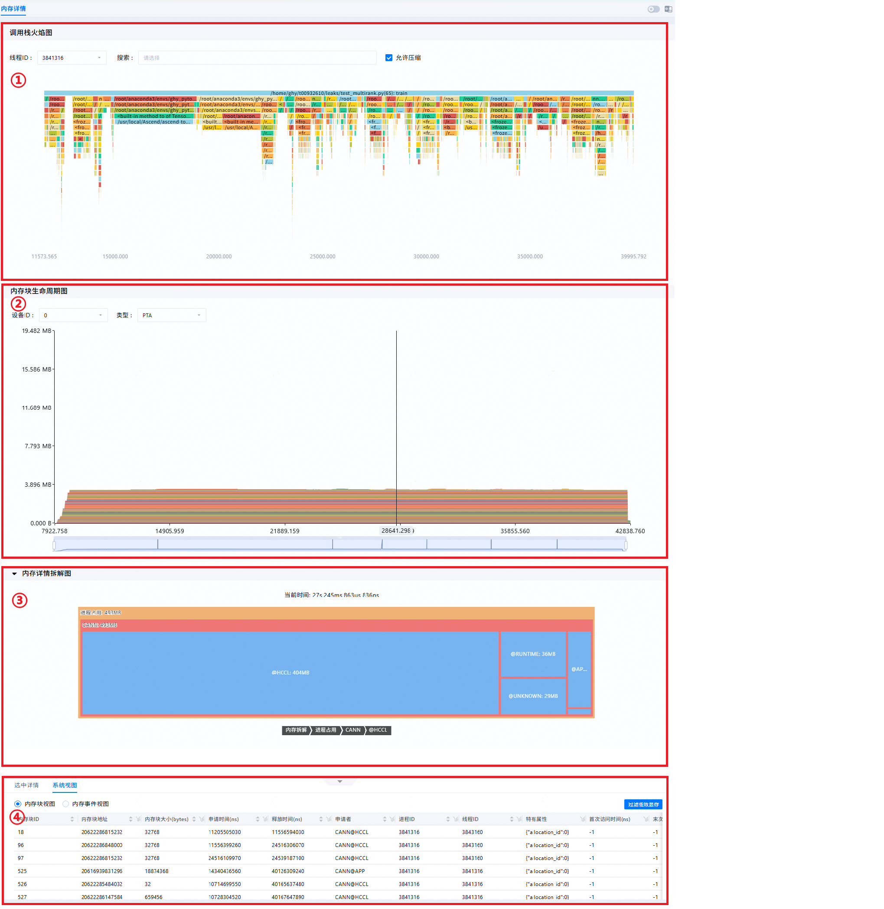Collapse the 内存详情拆解图 section triangle
884x909 pixels.
coord(14,573)
